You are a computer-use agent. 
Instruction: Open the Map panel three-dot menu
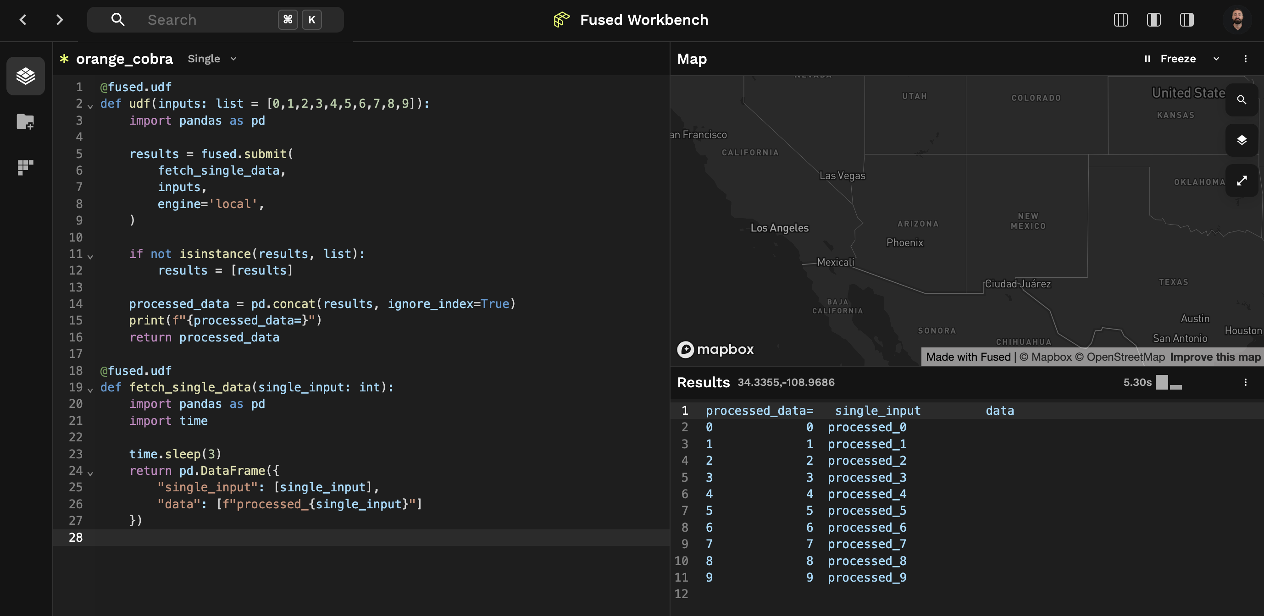(1245, 59)
